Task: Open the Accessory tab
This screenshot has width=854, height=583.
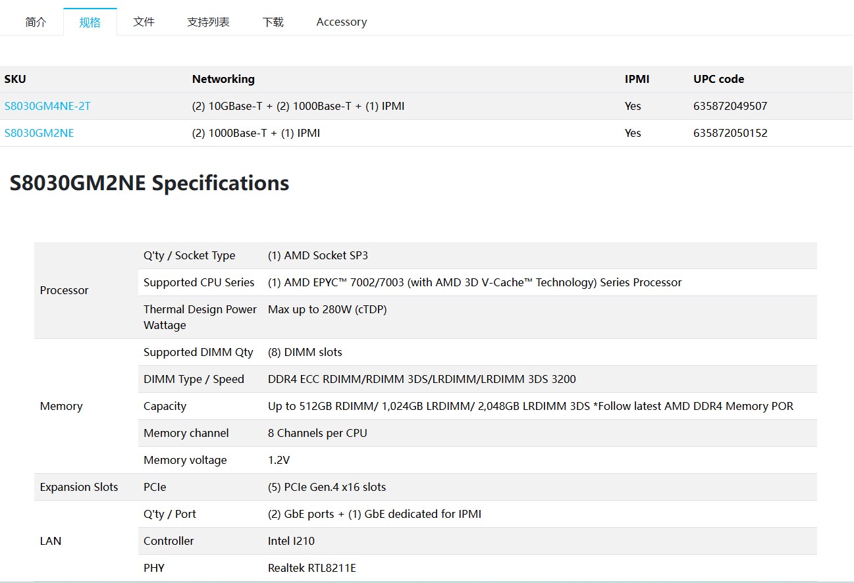Action: point(341,22)
